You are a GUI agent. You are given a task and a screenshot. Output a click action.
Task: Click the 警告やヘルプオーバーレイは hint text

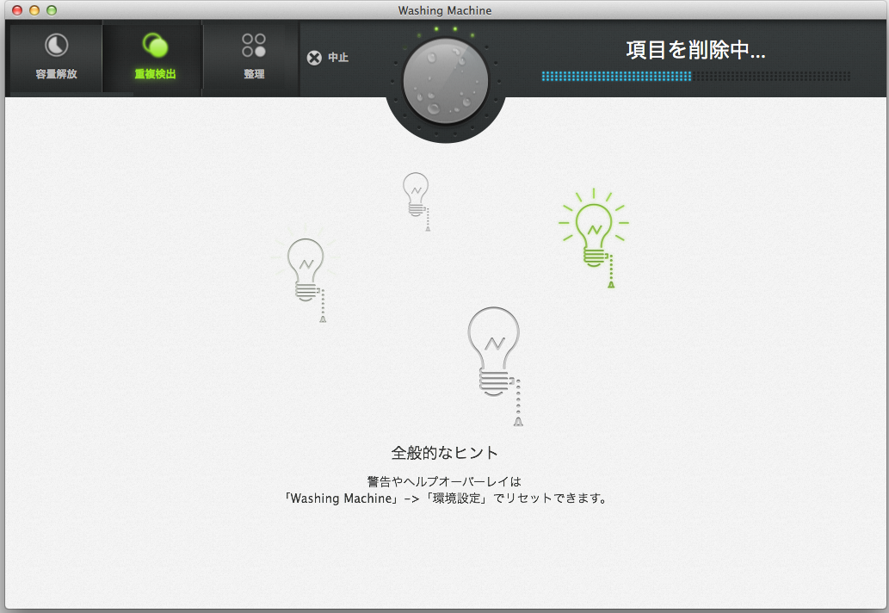click(x=444, y=481)
